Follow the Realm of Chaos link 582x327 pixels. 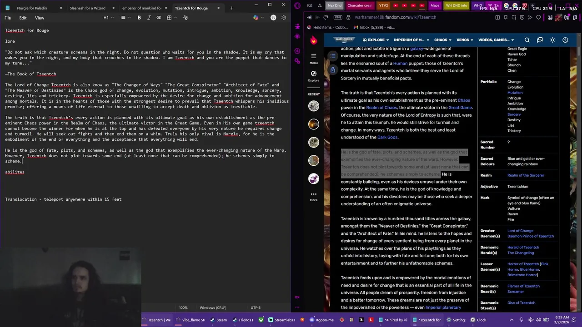point(381,108)
